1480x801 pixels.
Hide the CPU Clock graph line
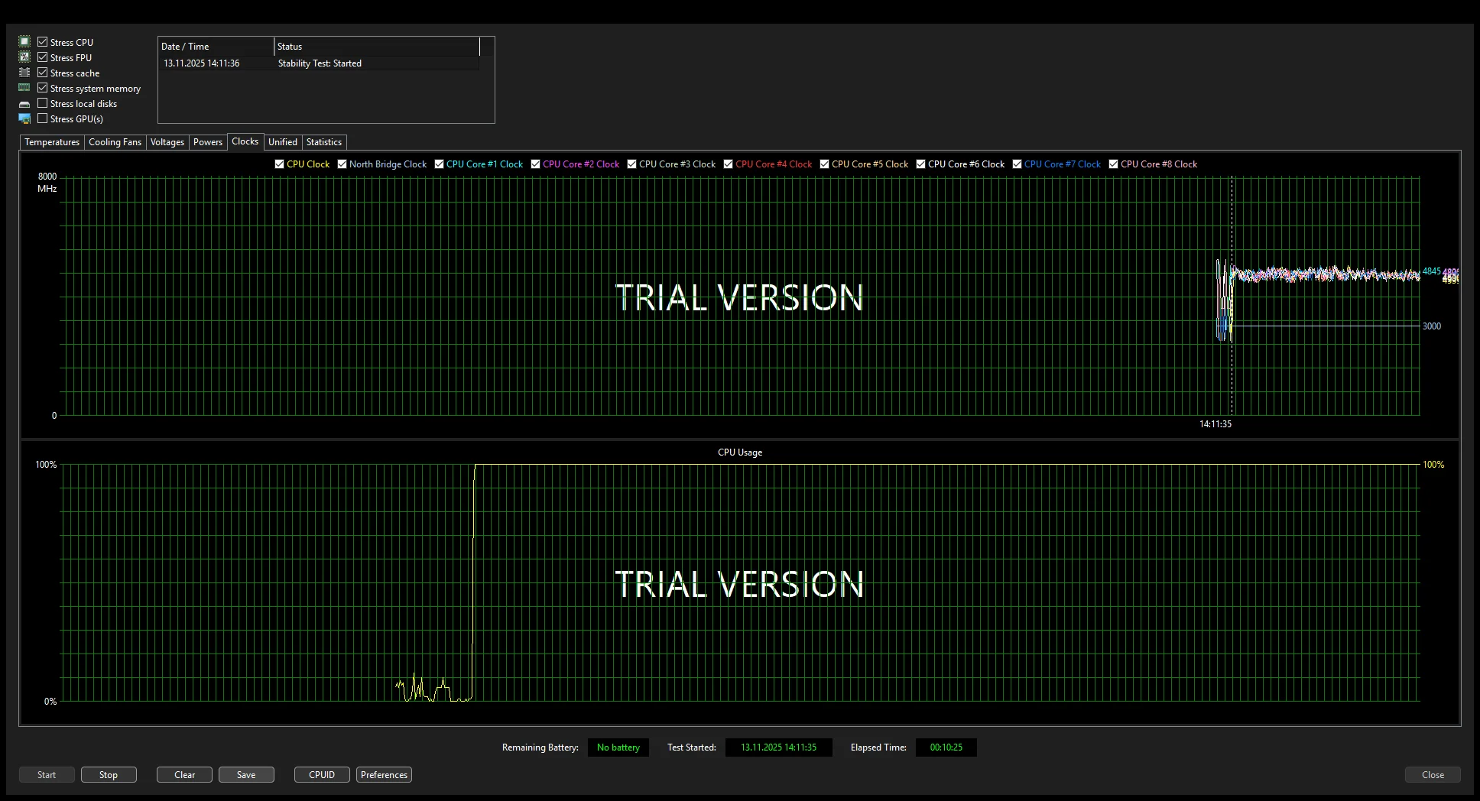click(280, 164)
